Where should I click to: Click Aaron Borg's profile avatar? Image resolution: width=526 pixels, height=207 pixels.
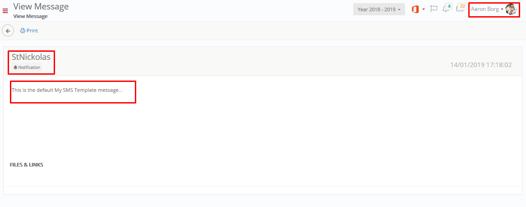(x=511, y=9)
